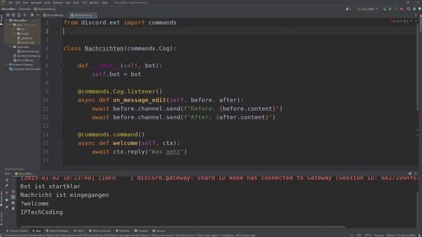Toggle soft-wrap in Run console
The image size is (422, 237).
(x=13, y=192)
